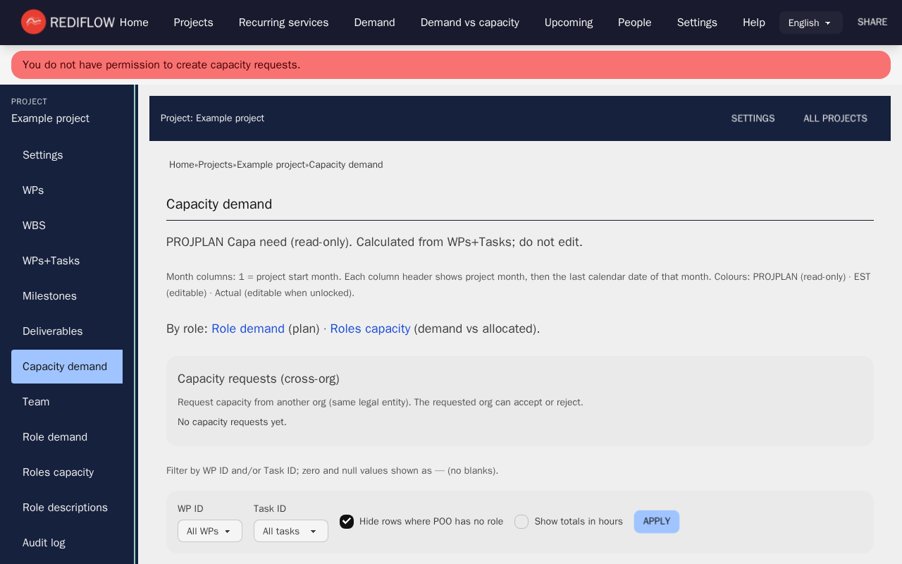This screenshot has height=564, width=902.
Task: Expand the All tasks dropdown
Action: (290, 531)
